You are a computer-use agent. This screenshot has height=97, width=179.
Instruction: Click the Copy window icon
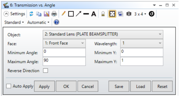click(x=39, y=14)
